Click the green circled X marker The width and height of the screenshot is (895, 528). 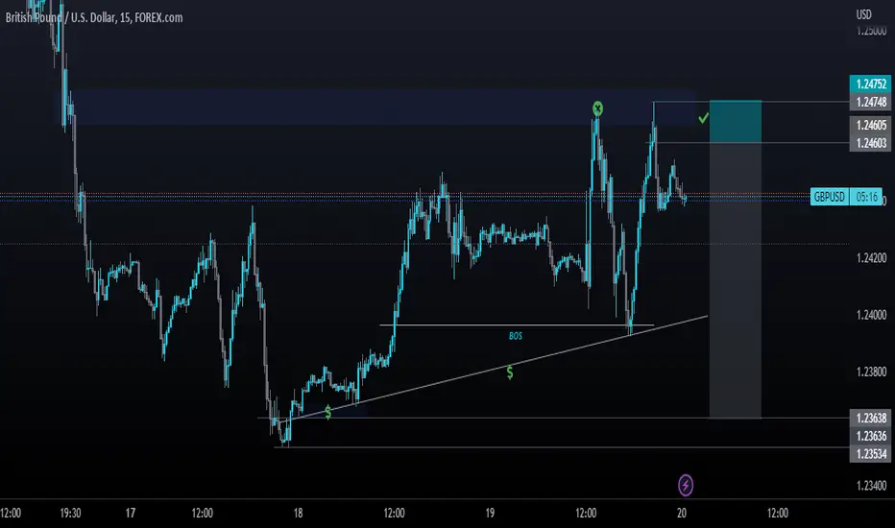pos(597,108)
